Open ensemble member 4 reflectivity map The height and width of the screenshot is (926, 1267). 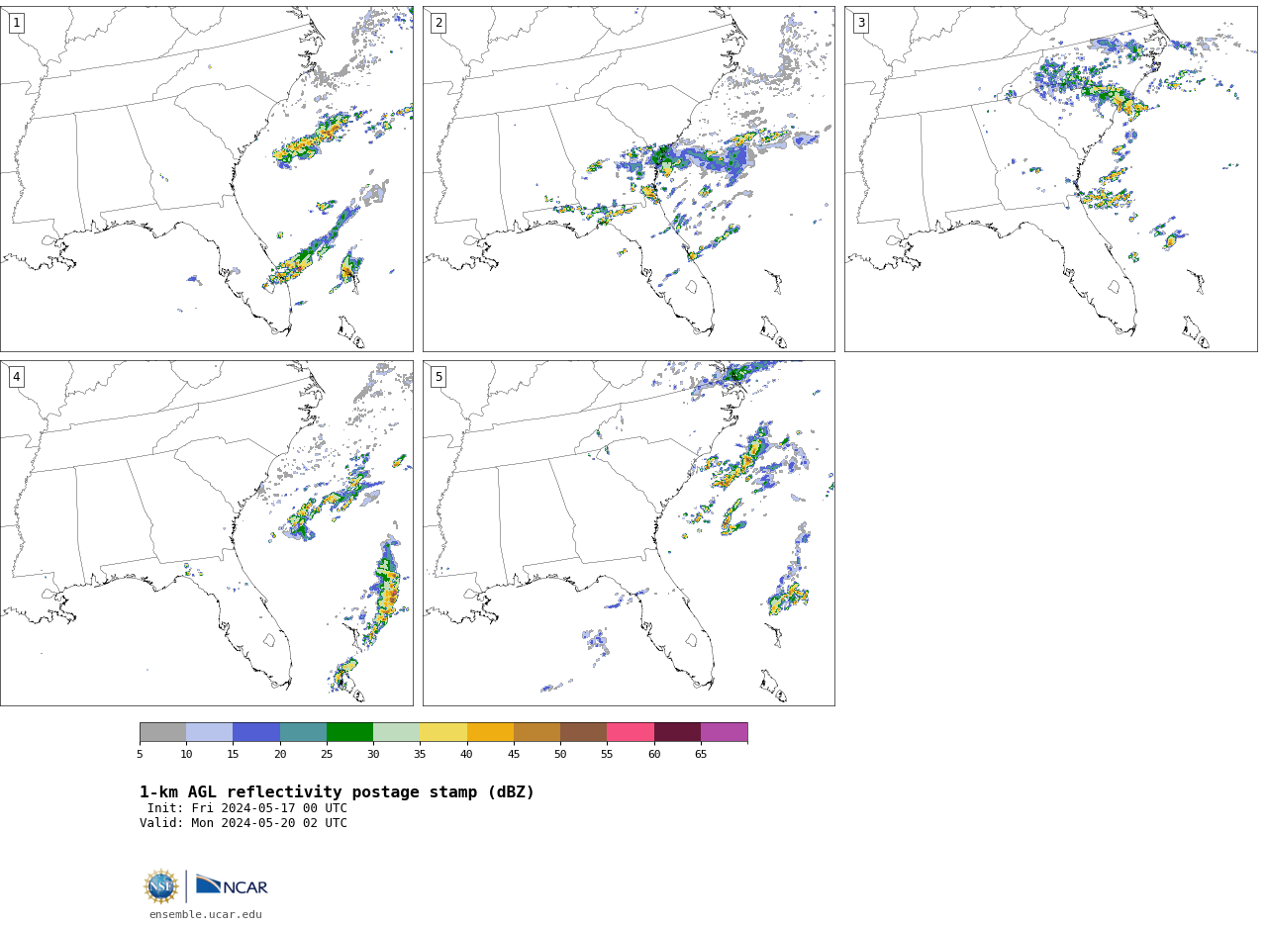click(207, 533)
